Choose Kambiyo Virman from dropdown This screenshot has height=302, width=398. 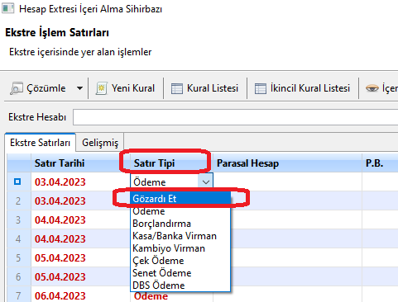coord(180,248)
